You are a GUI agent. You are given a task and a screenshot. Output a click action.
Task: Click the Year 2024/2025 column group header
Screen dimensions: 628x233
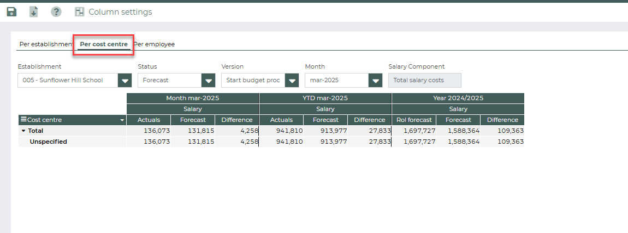(x=458, y=98)
